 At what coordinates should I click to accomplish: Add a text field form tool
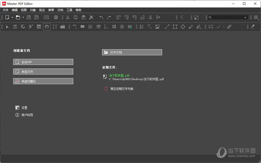point(82,27)
